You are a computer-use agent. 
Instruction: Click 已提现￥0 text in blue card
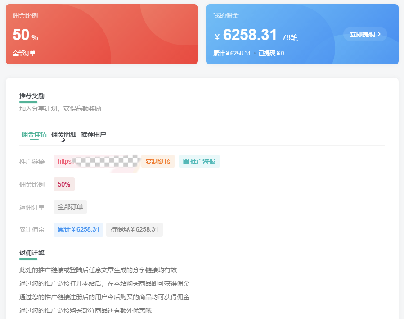(271, 53)
